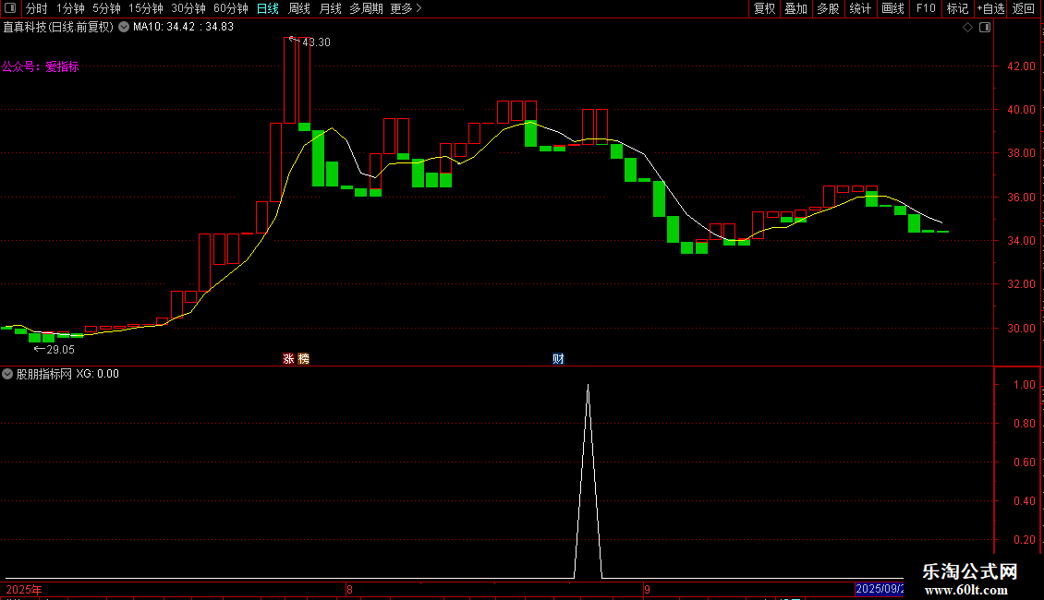Switch to 分时 chart tab
This screenshot has width=1044, height=600.
coord(37,8)
